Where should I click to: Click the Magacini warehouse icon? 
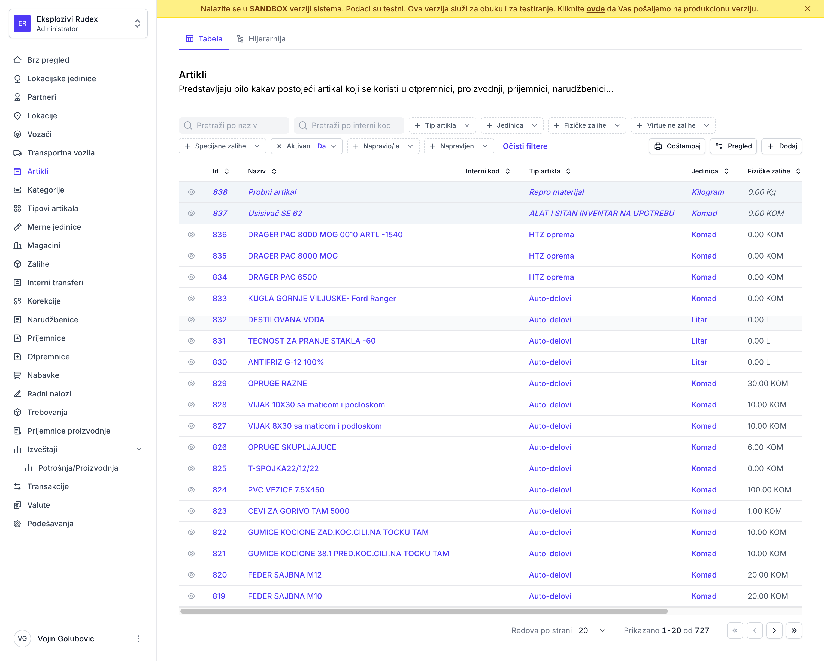point(18,245)
